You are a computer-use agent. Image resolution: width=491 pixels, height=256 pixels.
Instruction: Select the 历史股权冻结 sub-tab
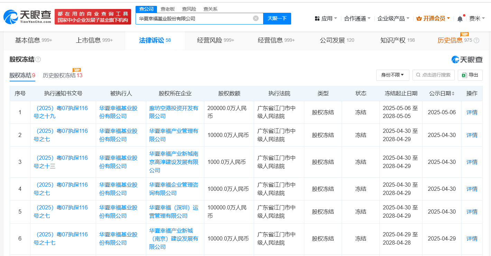click(62, 75)
